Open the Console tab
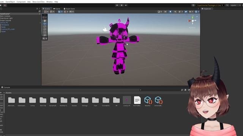The height and width of the screenshot is (136, 243). [x=6, y=87]
